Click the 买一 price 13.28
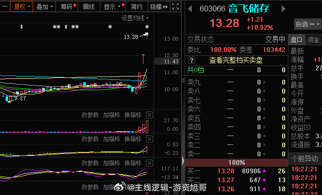This screenshot has height=195, width=322. (x=226, y=171)
